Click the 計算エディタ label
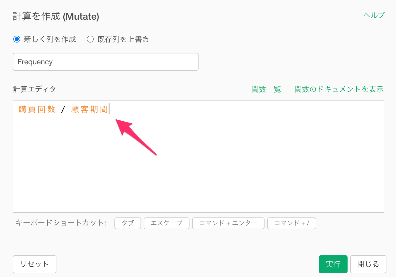The height and width of the screenshot is (277, 396). (x=35, y=89)
